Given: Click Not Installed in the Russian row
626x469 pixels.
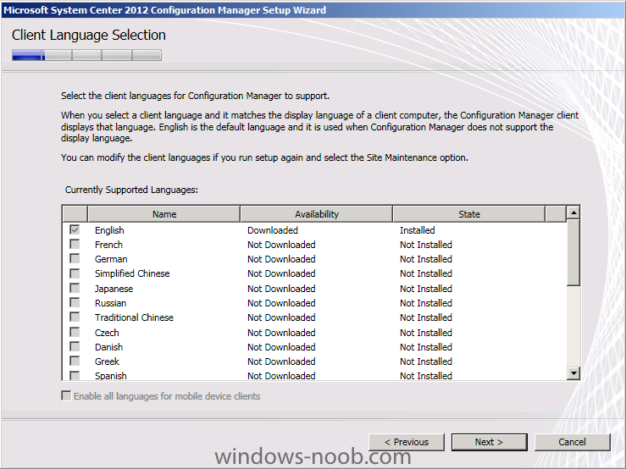Looking at the screenshot, I should click(x=426, y=303).
